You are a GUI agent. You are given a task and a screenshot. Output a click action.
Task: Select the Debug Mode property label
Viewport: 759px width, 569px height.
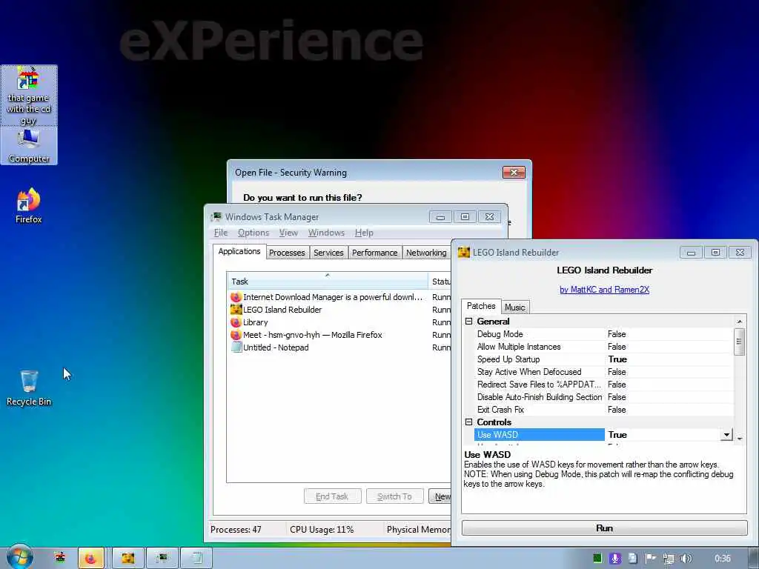click(x=500, y=334)
